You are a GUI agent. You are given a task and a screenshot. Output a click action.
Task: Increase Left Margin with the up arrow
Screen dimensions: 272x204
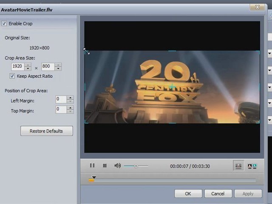tap(70, 97)
